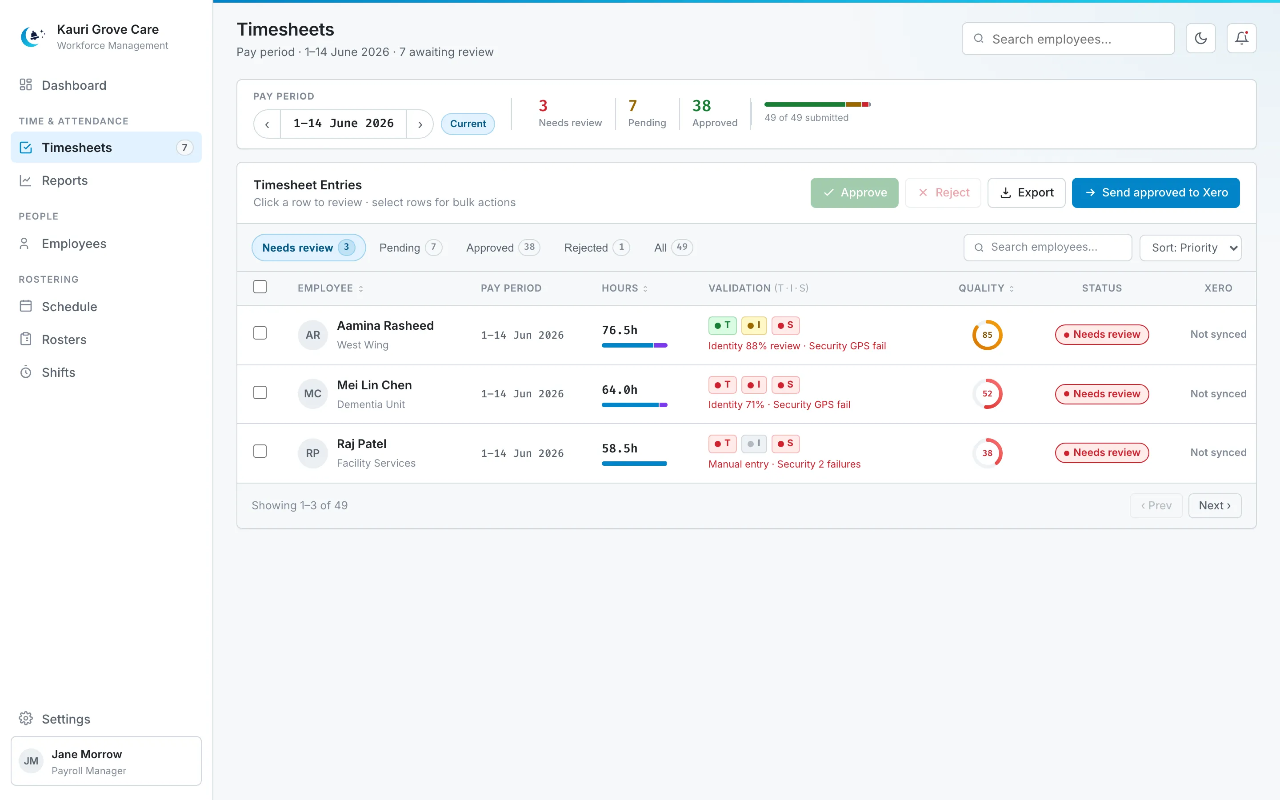
Task: Open the Employees page
Action: 106,244
